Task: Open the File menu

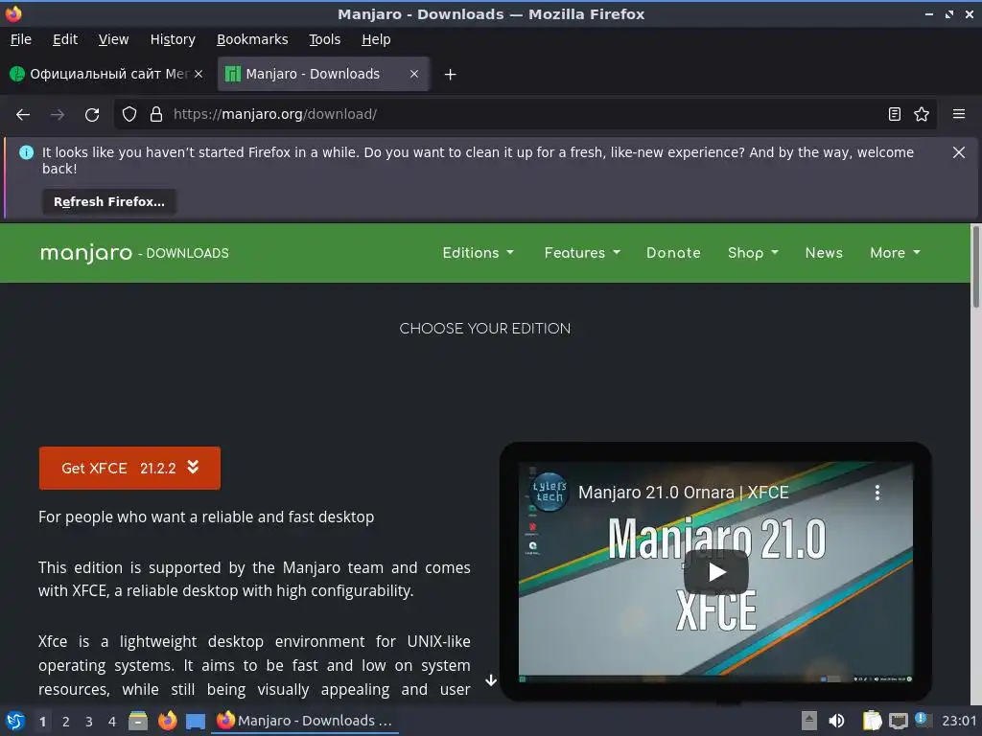Action: click(21, 39)
